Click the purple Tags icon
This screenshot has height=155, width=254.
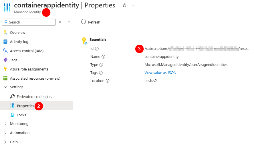click(x=5, y=60)
